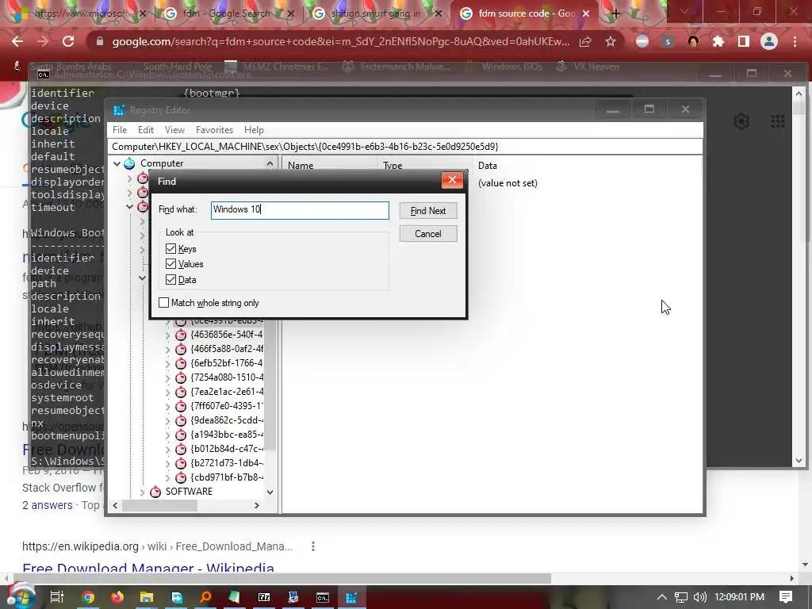The width and height of the screenshot is (812, 609).
Task: Open the View menu in Registry Editor
Action: (174, 130)
